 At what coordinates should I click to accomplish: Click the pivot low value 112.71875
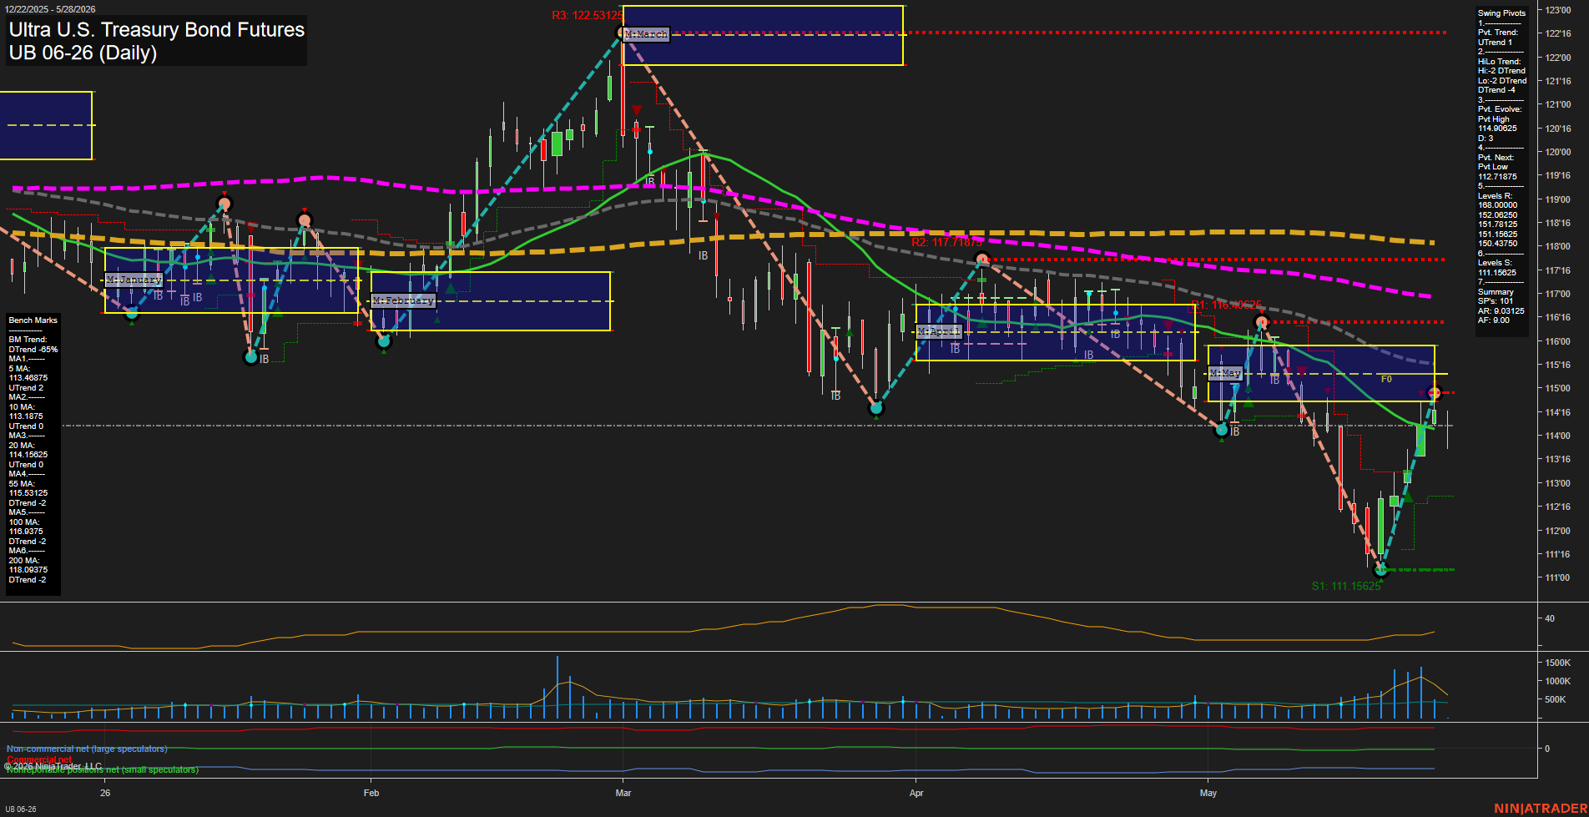1497,177
